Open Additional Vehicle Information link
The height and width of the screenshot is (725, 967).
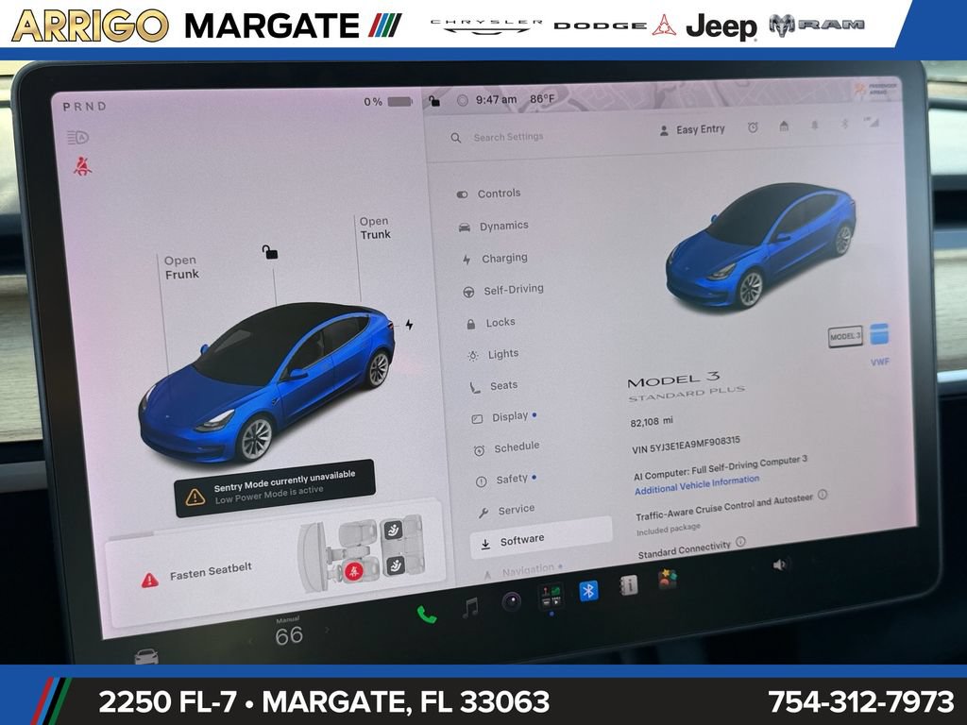pyautogui.click(x=697, y=484)
